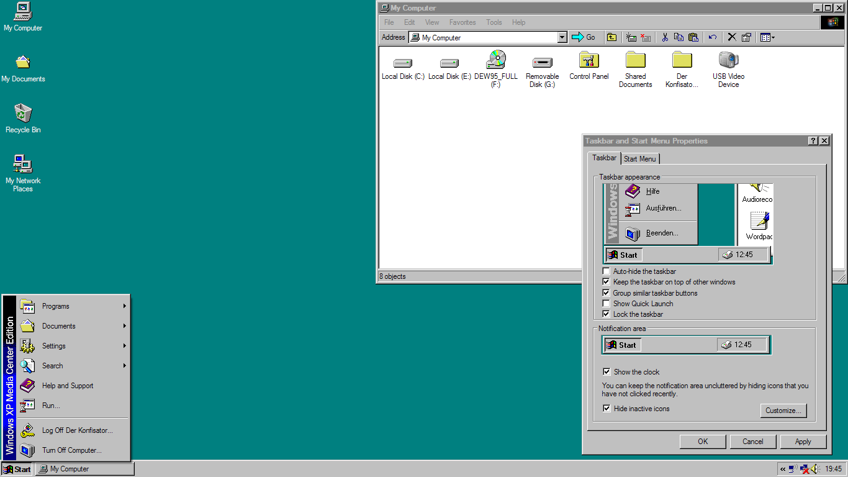Toggle Show Quick Launch checkbox
The width and height of the screenshot is (848, 477).
coord(607,304)
